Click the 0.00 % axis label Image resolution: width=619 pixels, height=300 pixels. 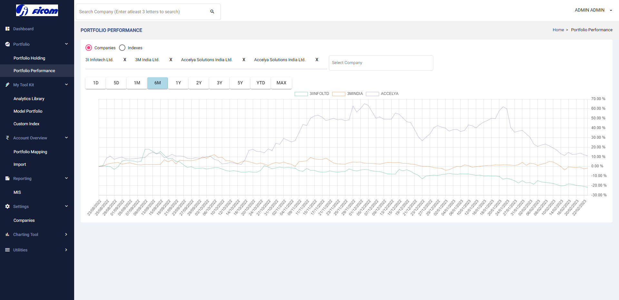pos(597,166)
